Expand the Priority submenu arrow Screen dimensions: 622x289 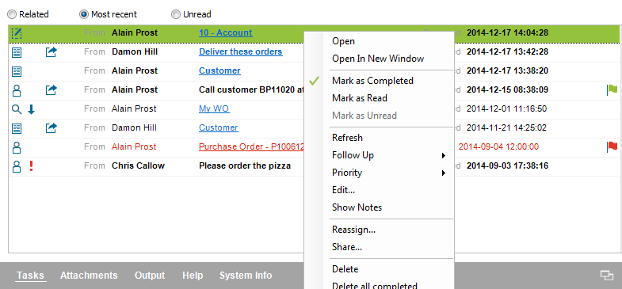point(444,173)
